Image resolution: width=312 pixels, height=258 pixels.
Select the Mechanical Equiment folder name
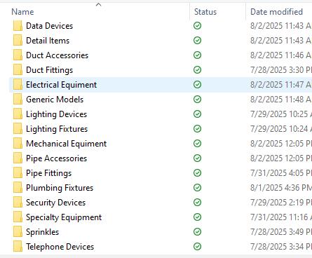(67, 144)
